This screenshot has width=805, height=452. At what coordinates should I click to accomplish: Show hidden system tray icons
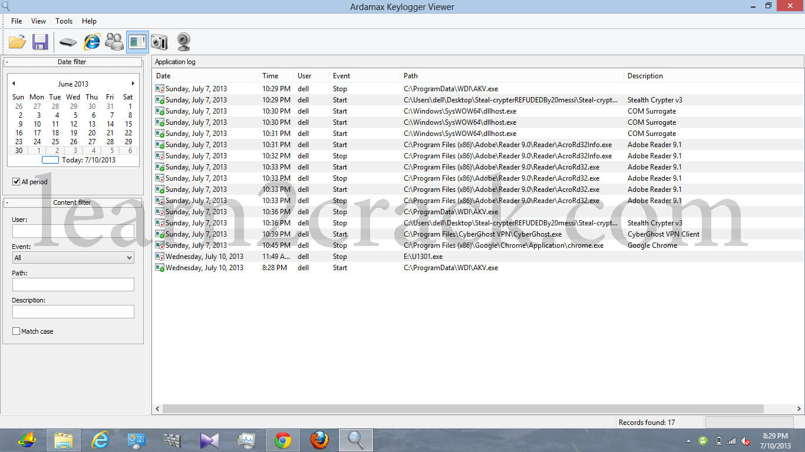click(689, 441)
